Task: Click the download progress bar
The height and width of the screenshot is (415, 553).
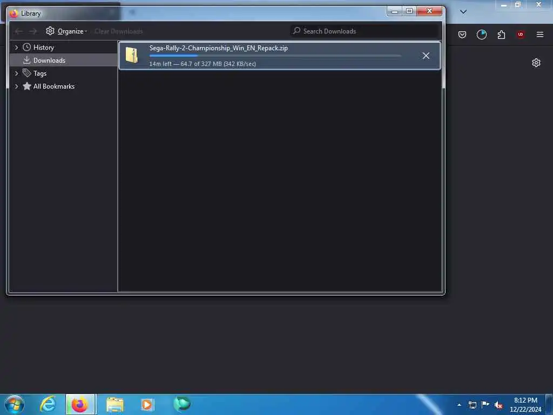Action: (275, 56)
